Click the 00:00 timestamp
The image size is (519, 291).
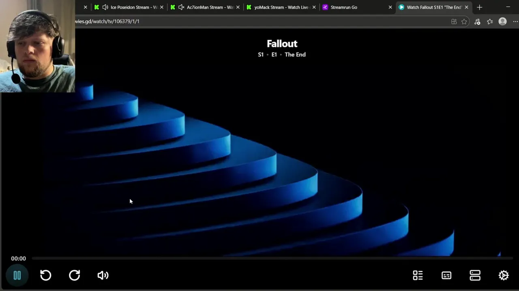point(18,259)
